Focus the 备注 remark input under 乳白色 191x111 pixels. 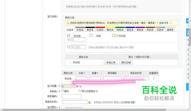point(79,39)
